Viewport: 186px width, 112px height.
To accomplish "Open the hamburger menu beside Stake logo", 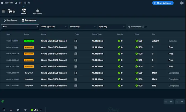I will (x=3, y=11).
